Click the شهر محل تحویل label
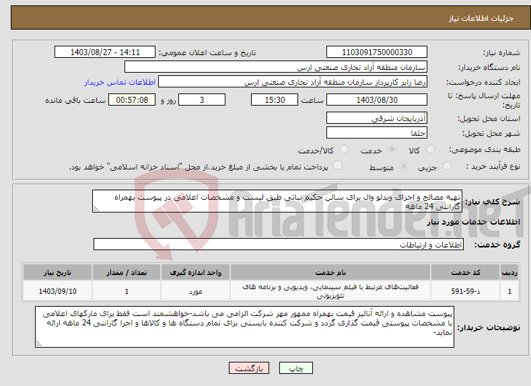The height and width of the screenshot is (386, 531). 491,134
